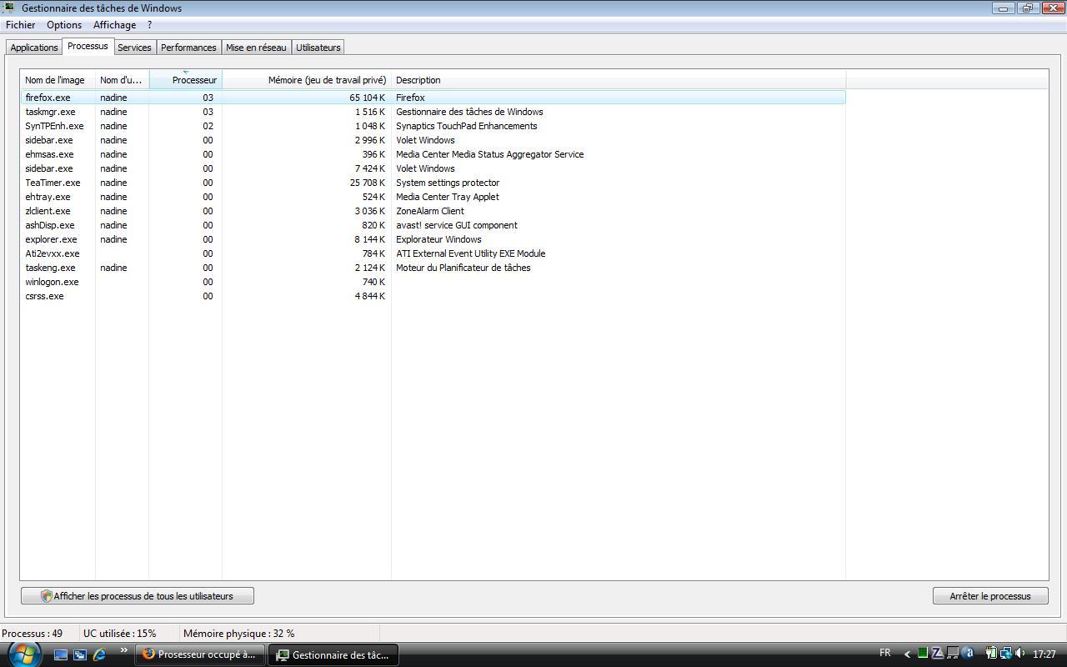Image resolution: width=1067 pixels, height=667 pixels.
Task: Open the avast! tray icon
Action: pyautogui.click(x=968, y=654)
